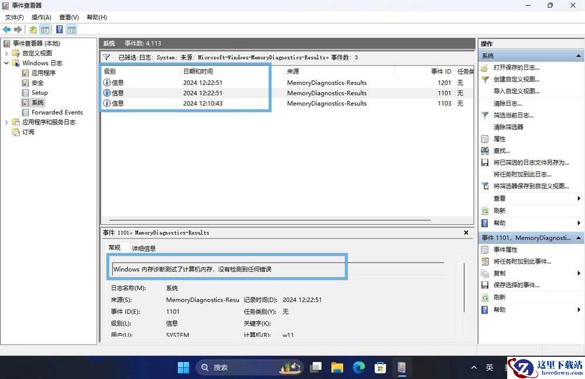Expand 帮助 submenu under 事件 1101 actions
This screenshot has height=379, width=585.
579,309
